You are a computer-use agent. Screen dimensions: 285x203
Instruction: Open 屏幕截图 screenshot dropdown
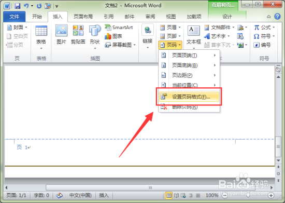120,45
